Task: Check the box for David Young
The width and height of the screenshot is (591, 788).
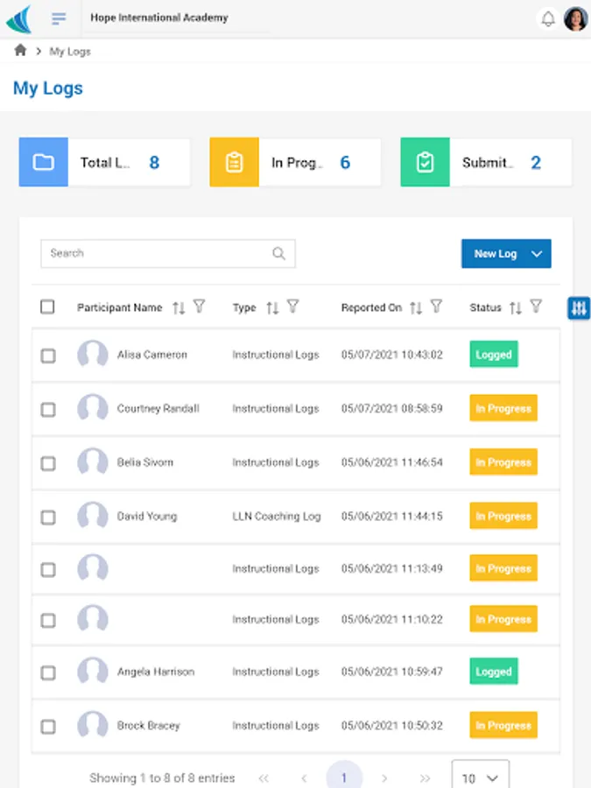Action: [x=48, y=517]
